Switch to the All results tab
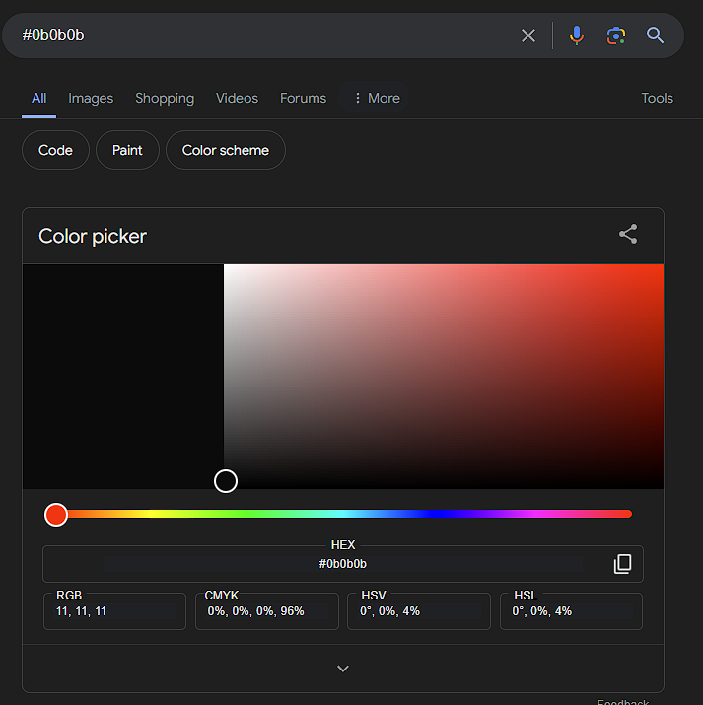 [x=38, y=98]
